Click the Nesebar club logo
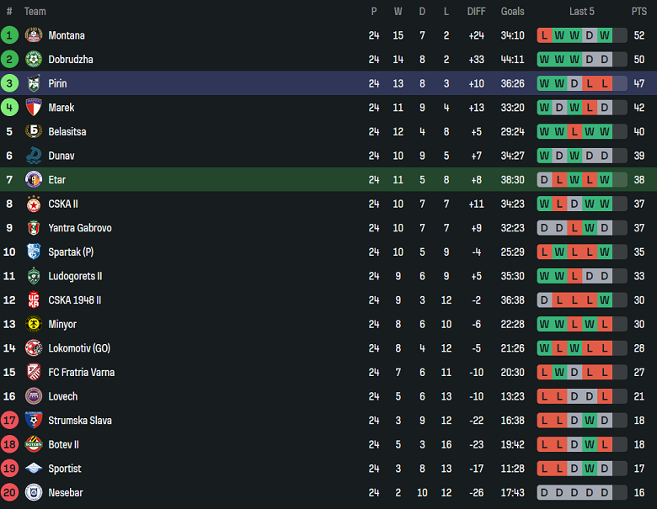The width and height of the screenshot is (657, 509). tap(34, 492)
